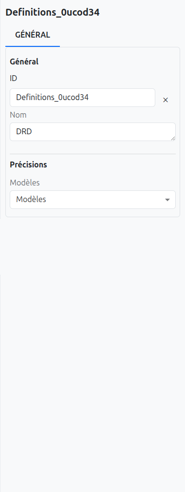185x492 pixels.
Task: Focus the ID input field
Action: point(83,98)
